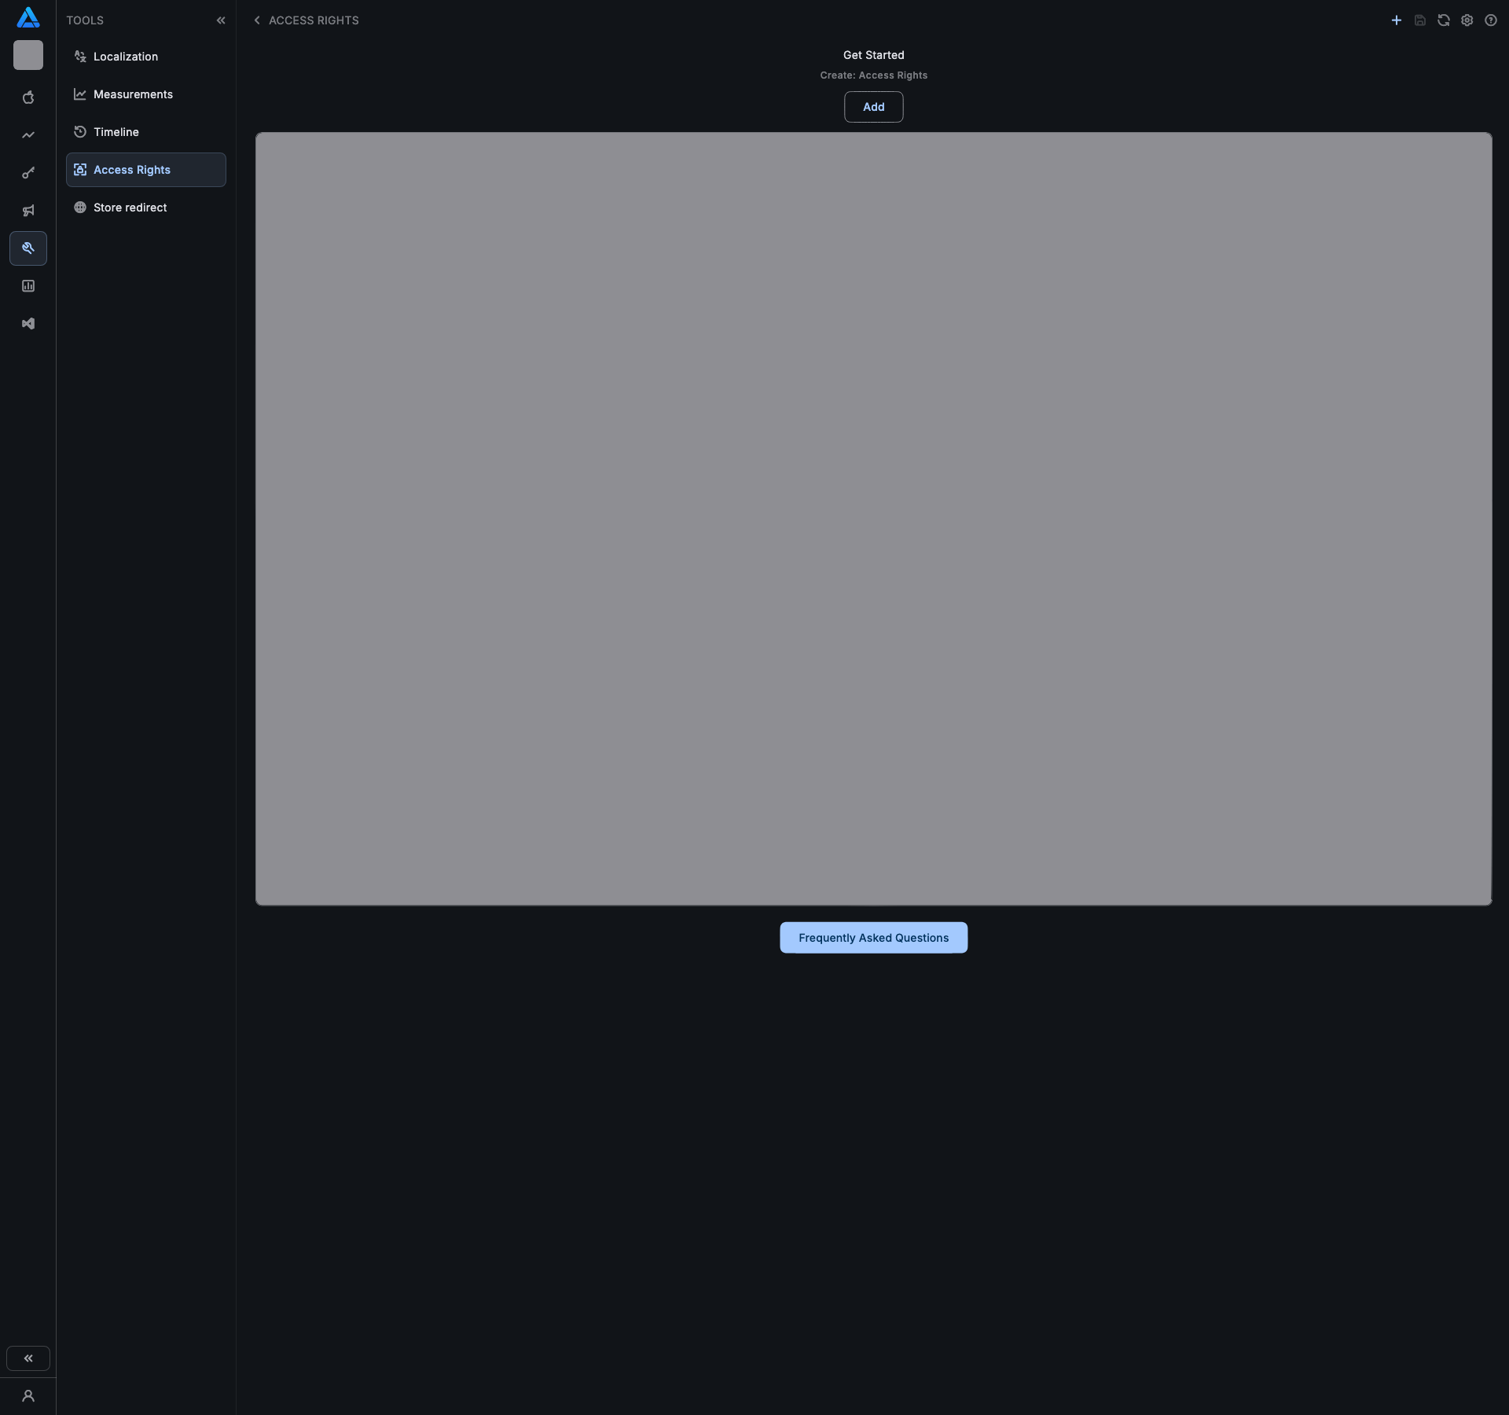
Task: Open the megaphone campaigns icon
Action: tap(28, 211)
